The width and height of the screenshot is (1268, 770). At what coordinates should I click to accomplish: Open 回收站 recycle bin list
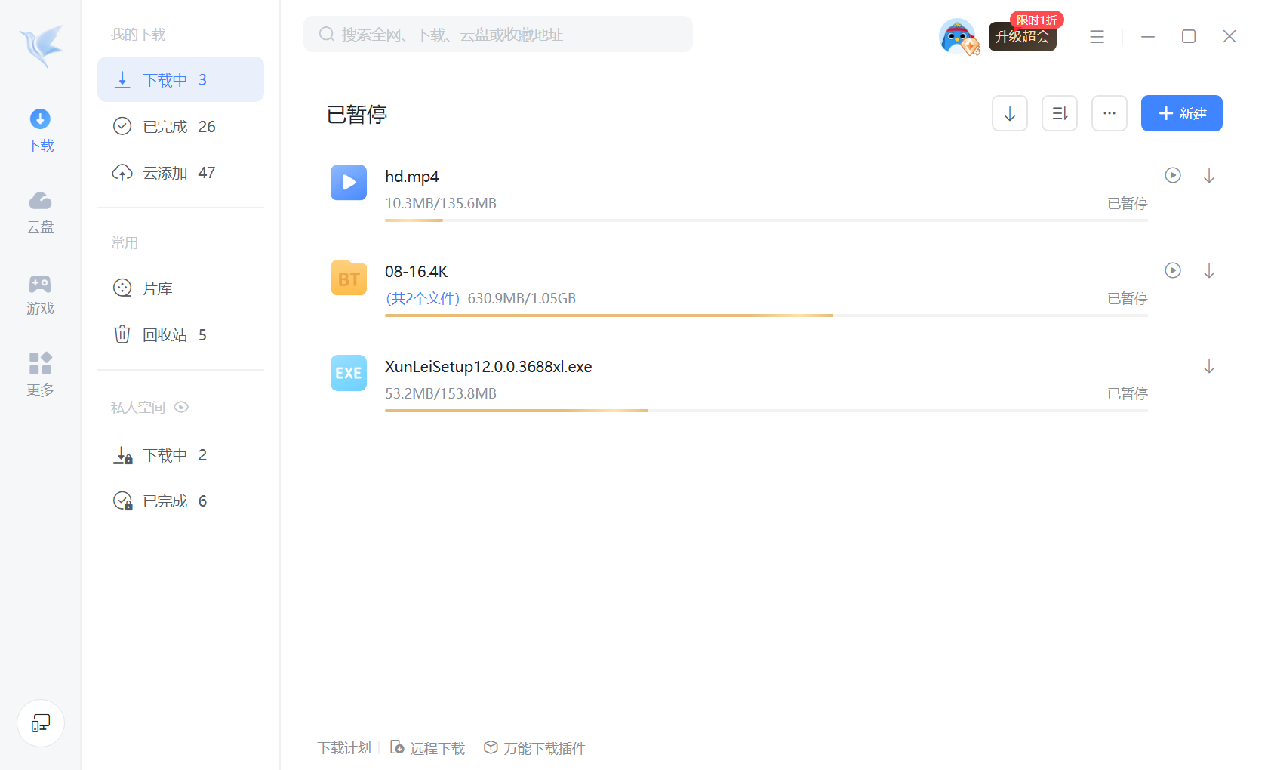point(174,334)
